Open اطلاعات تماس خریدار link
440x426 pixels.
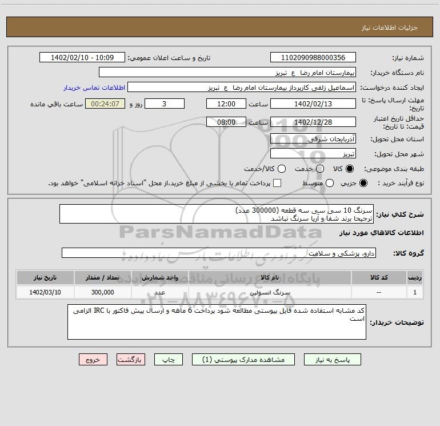(94, 87)
